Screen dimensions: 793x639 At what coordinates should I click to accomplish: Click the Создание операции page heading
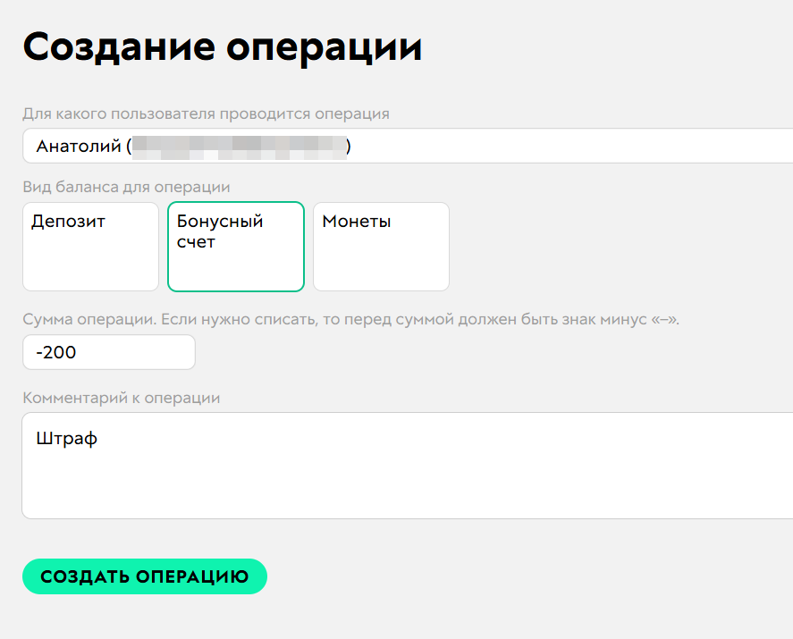click(223, 46)
